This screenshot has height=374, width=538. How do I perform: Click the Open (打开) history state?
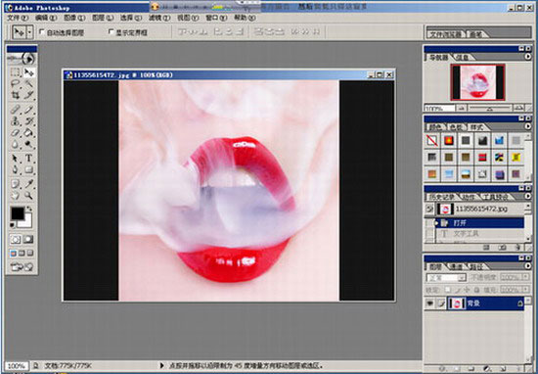pos(479,223)
